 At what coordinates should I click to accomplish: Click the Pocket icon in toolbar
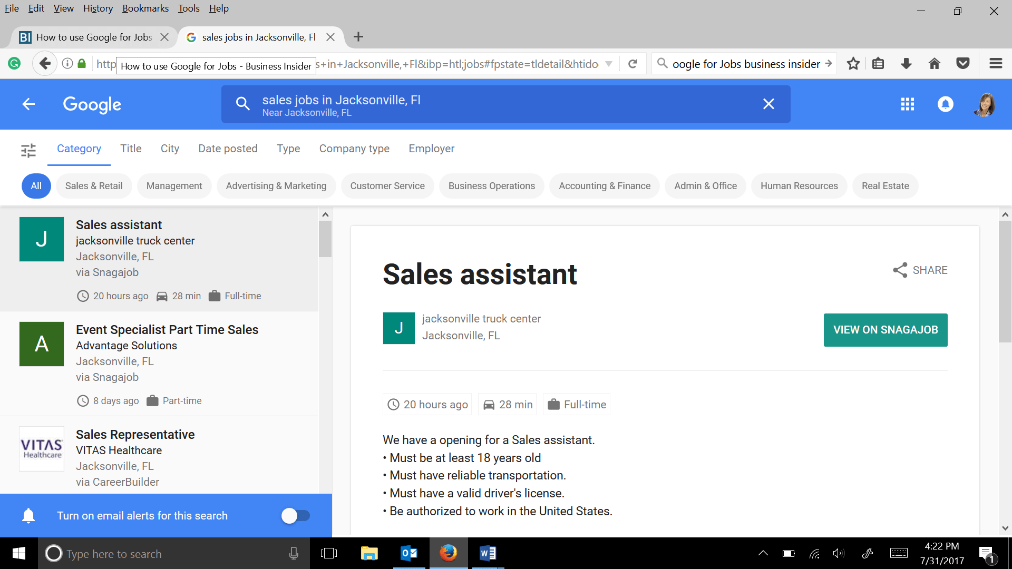(x=963, y=64)
